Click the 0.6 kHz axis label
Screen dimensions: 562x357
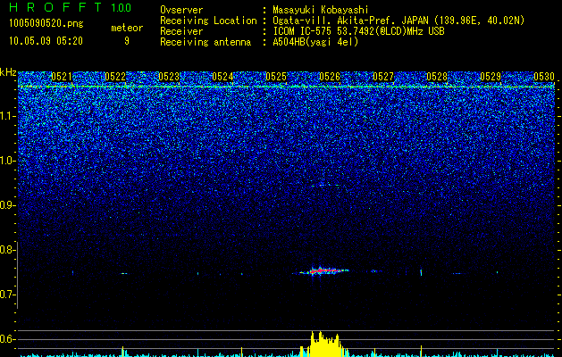point(8,339)
